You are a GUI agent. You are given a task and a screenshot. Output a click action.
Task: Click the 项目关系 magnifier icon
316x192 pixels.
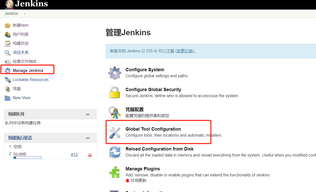click(8, 53)
